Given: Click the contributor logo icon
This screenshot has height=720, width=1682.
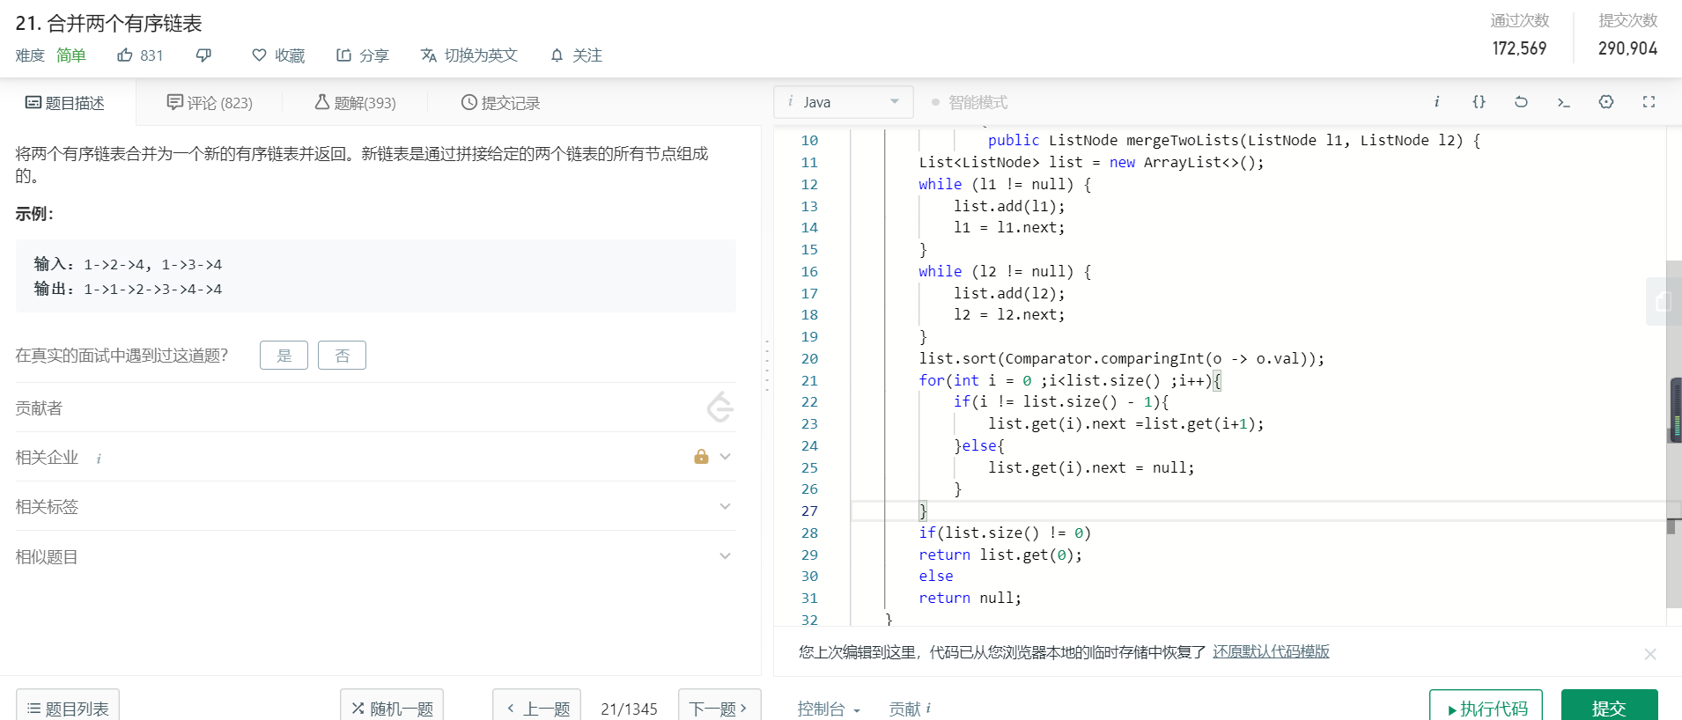Looking at the screenshot, I should 720,407.
